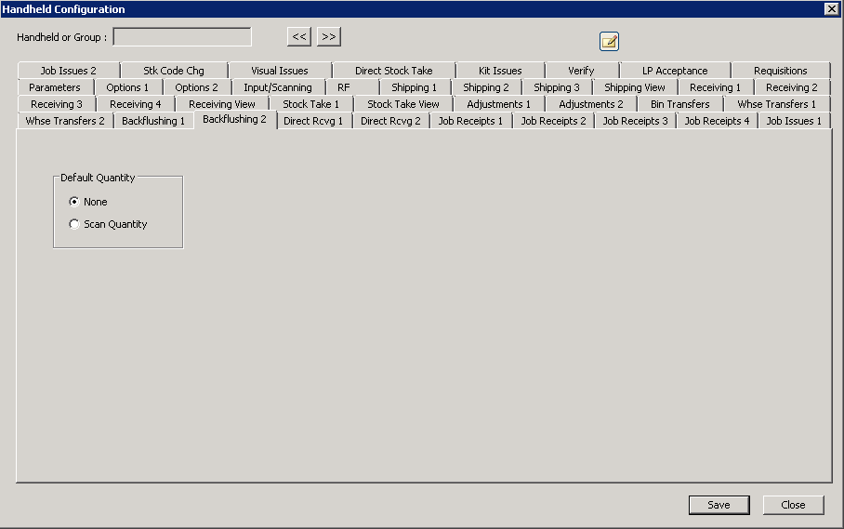Image resolution: width=844 pixels, height=529 pixels.
Task: Switch to the Parameters tab
Action: (x=55, y=87)
